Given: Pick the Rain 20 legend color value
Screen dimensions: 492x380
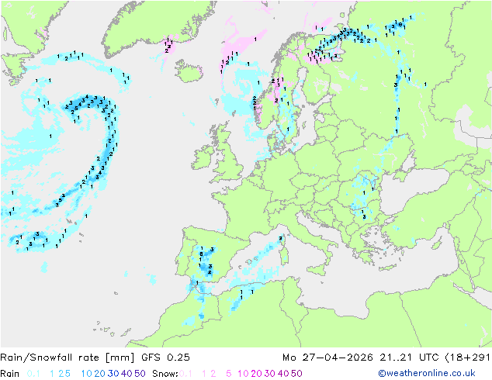Looking at the screenshot, I should tap(100, 374).
